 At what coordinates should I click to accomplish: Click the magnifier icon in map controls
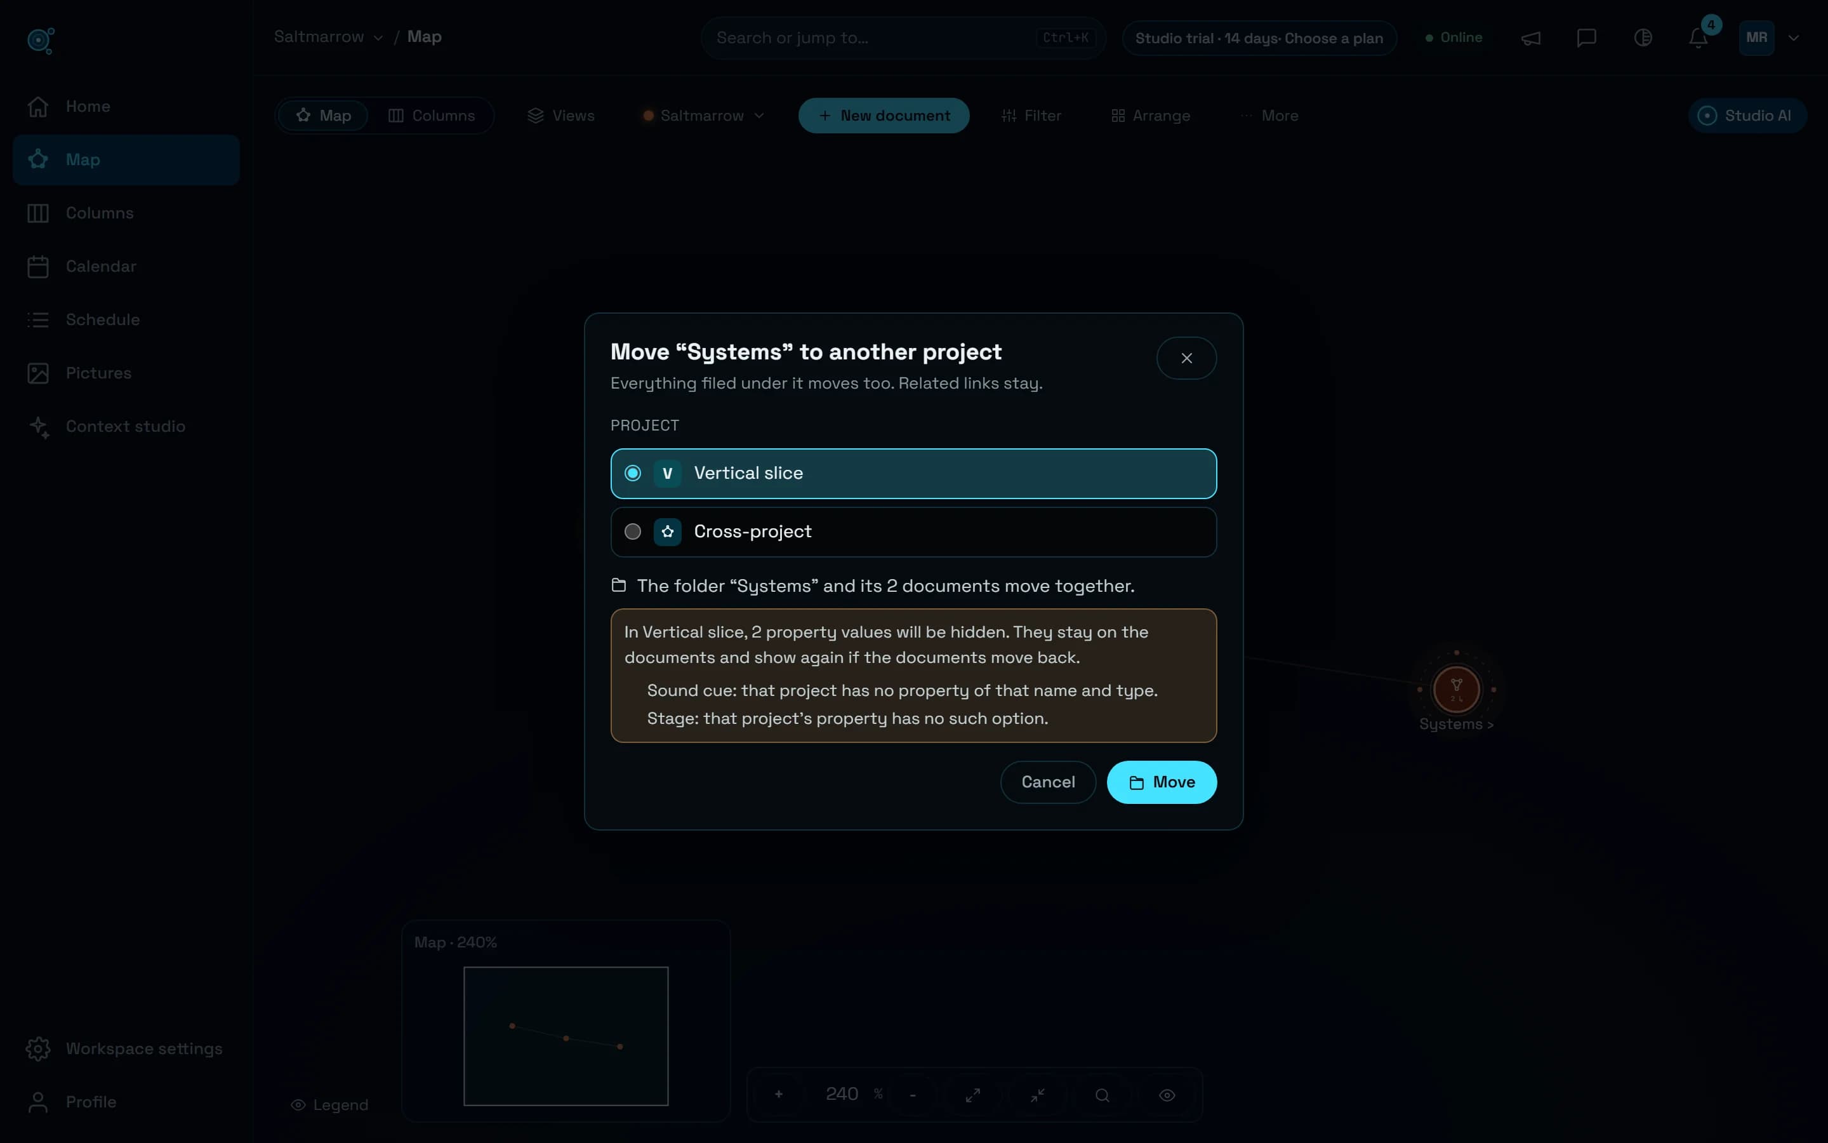point(1102,1095)
